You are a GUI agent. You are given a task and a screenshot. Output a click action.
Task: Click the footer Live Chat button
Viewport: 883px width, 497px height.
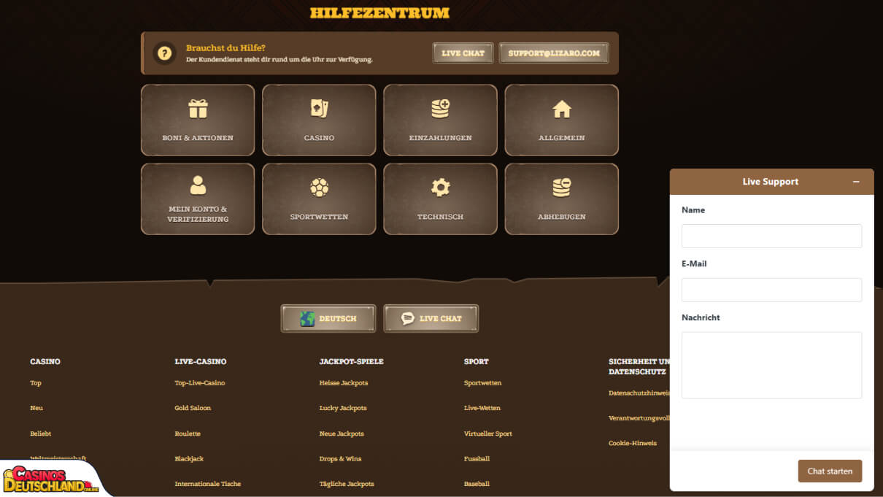click(431, 318)
